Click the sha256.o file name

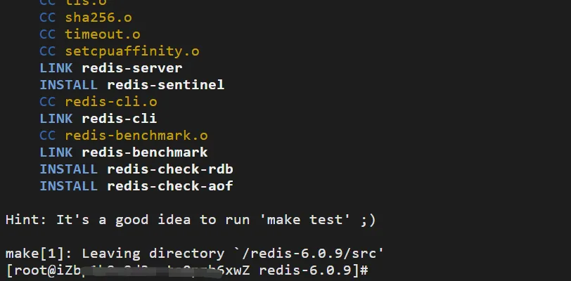tap(98, 18)
